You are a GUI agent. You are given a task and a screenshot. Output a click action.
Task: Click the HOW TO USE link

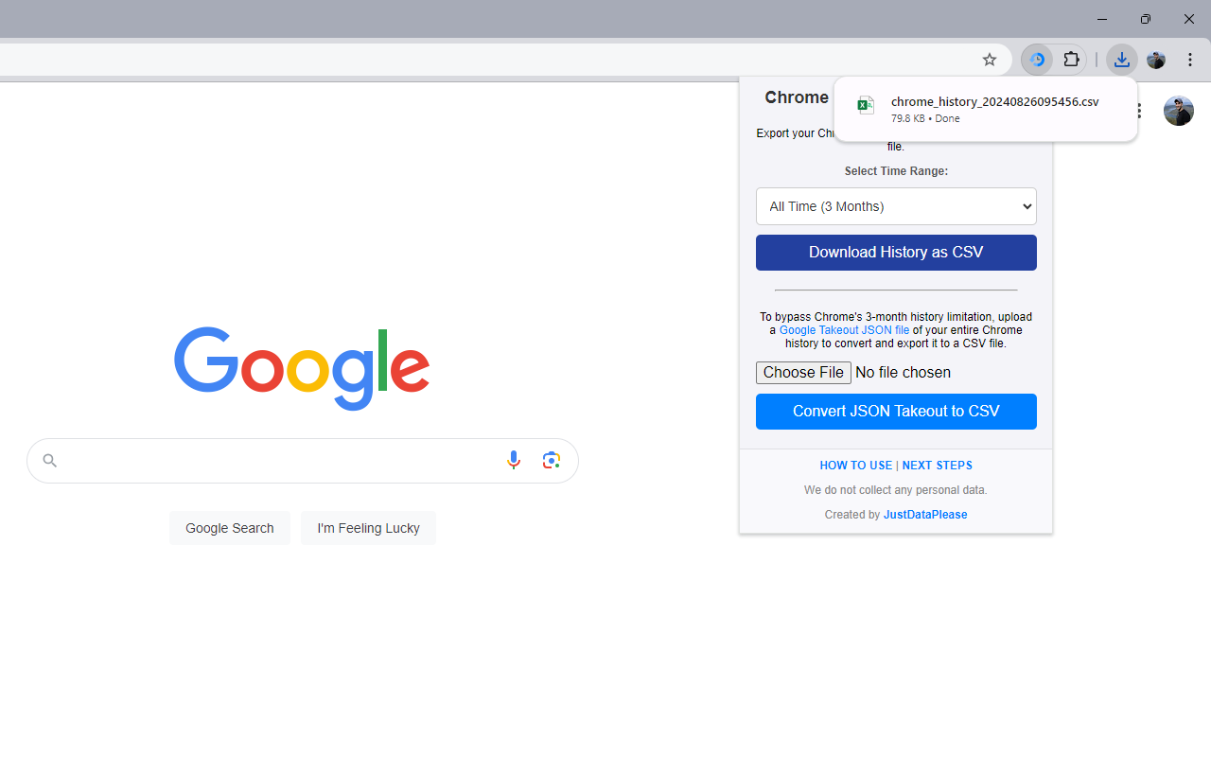[x=855, y=465]
